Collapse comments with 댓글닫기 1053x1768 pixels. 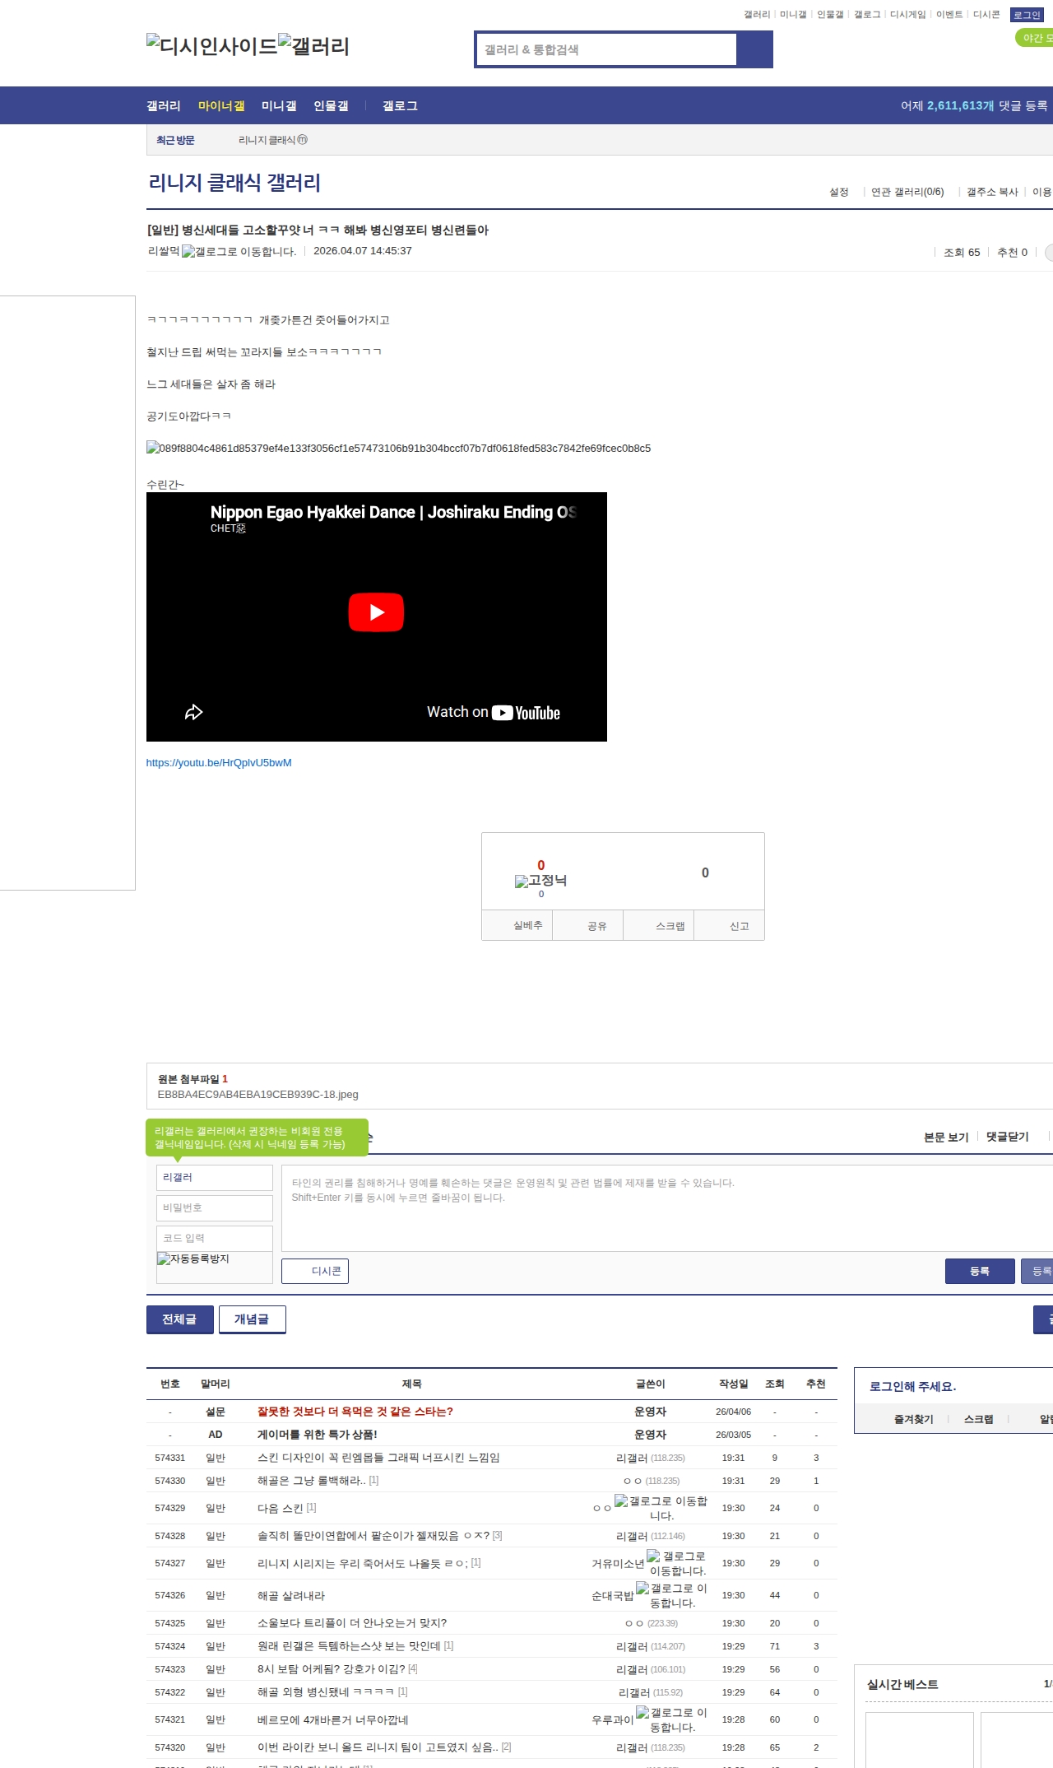coord(1007,1137)
